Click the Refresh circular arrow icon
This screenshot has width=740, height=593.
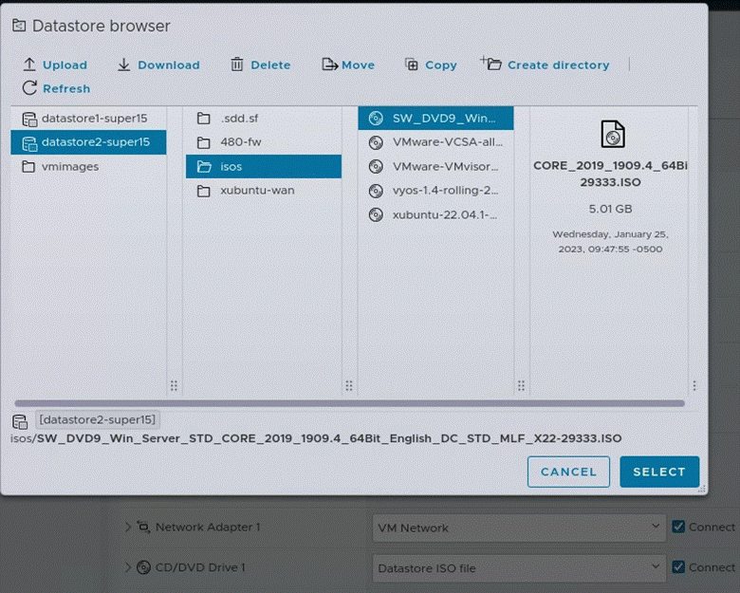(29, 88)
